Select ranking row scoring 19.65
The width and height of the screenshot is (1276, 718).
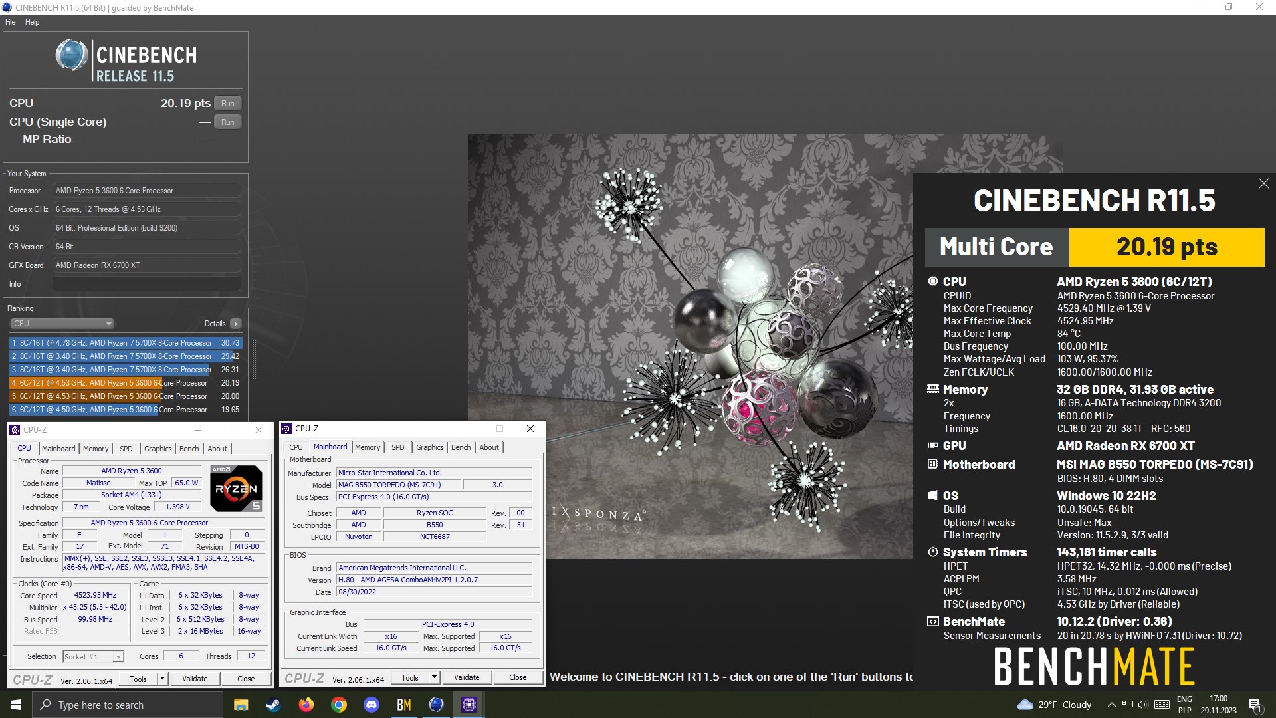tap(126, 410)
